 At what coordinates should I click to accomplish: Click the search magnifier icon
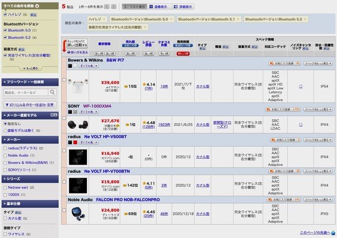[x=52, y=92]
